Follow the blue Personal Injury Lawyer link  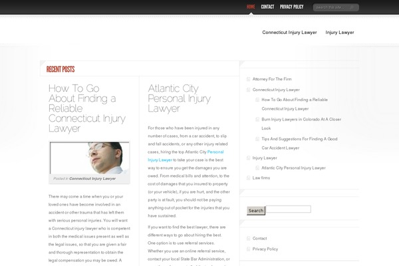(x=186, y=156)
